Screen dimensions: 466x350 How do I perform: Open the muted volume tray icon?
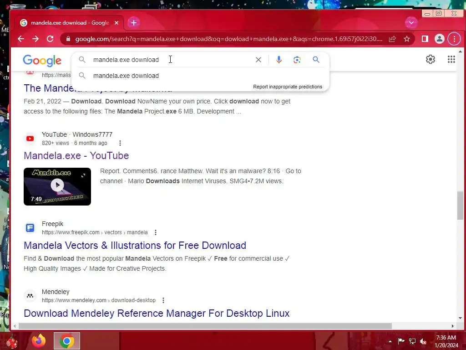(x=423, y=341)
